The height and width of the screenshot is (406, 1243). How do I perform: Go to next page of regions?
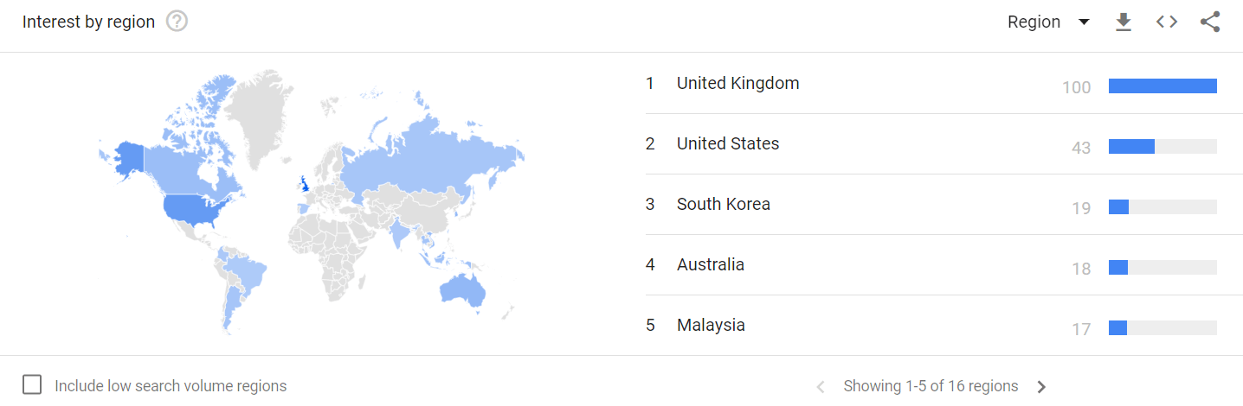pos(1041,386)
